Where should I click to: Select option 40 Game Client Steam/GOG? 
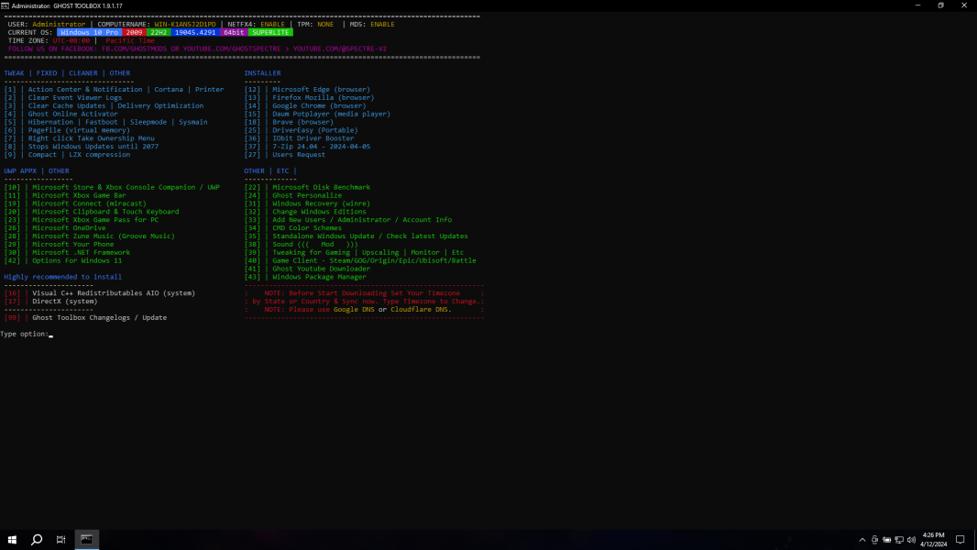[x=360, y=260]
